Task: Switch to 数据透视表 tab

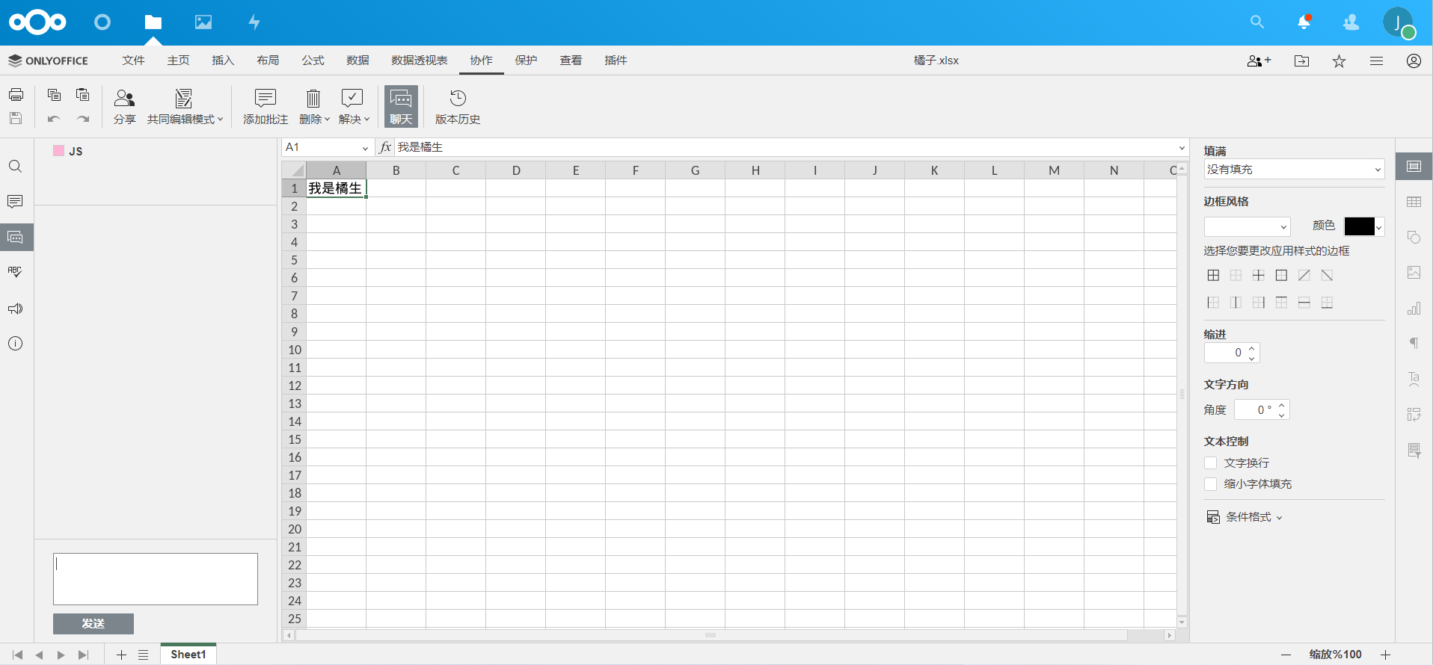Action: [420, 61]
